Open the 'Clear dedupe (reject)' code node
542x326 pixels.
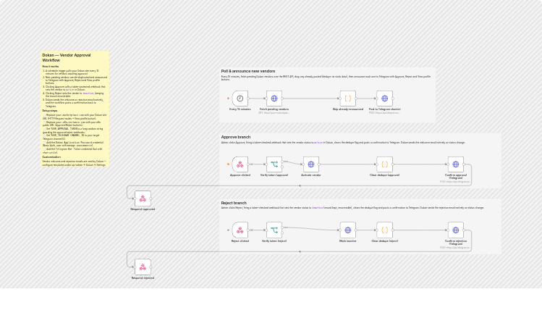click(x=384, y=230)
